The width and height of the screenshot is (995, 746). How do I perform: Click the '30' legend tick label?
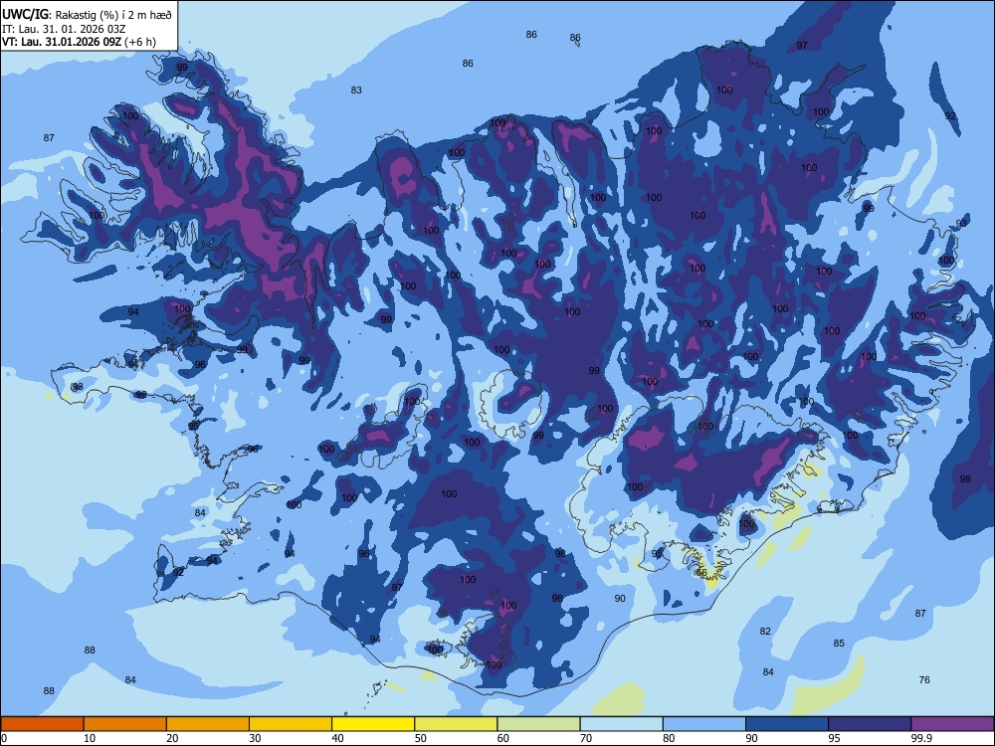(x=255, y=738)
